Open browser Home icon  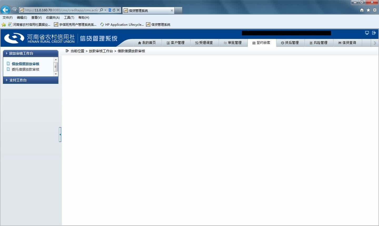click(362, 10)
